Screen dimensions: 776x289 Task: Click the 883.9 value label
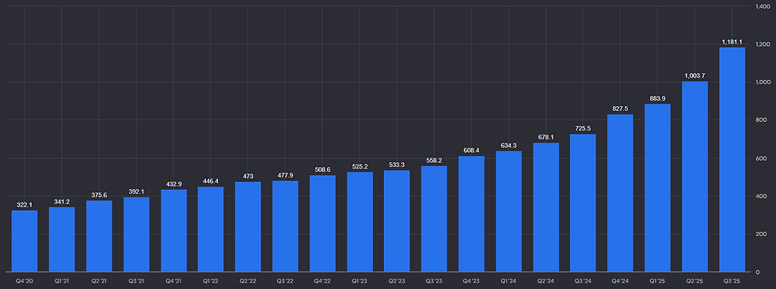tap(658, 98)
